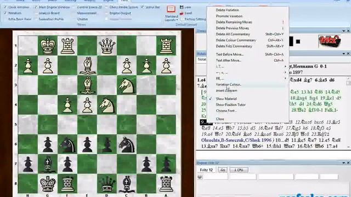Select the black bishop on c8

point(127,184)
